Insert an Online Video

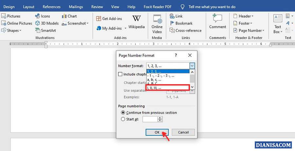tap(157, 24)
